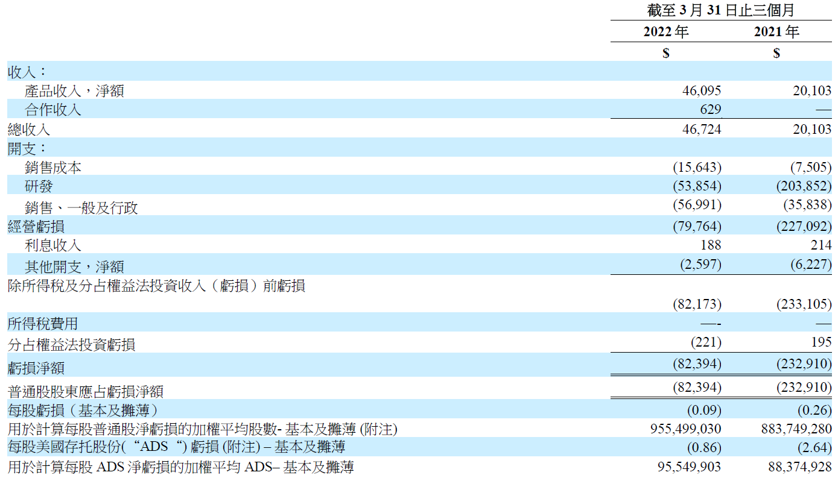Click the 用於計算每股 ADS 淨虧損的加權平均 ADS label
This screenshot has height=478, width=838.
(180, 467)
